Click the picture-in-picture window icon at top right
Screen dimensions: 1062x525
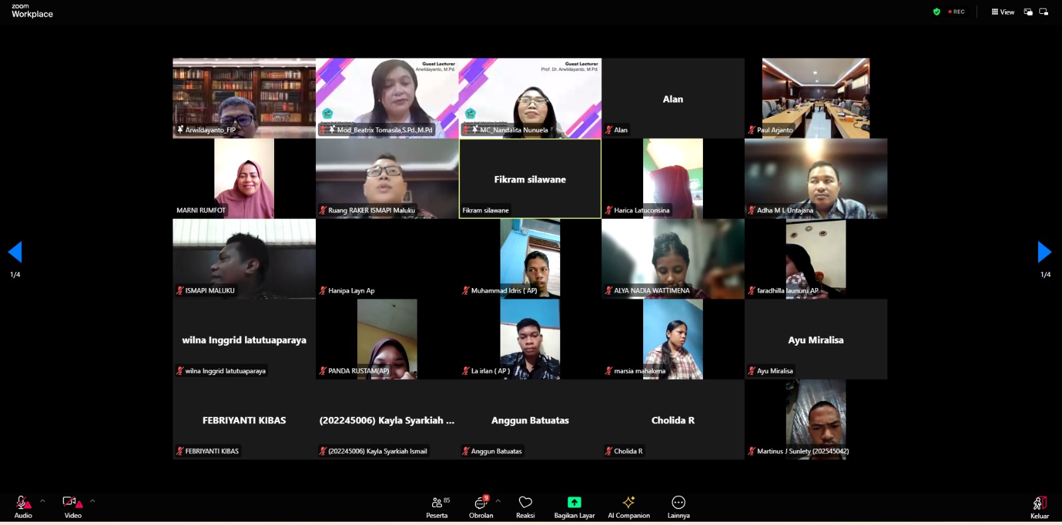[x=1028, y=12]
